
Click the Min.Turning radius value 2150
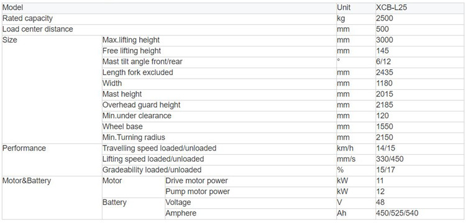tap(384, 138)
